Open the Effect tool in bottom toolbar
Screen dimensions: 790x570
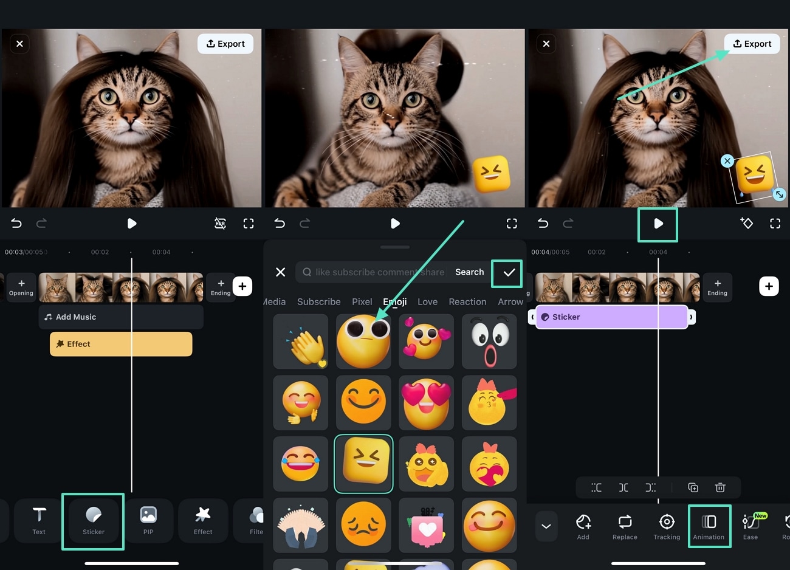click(203, 521)
